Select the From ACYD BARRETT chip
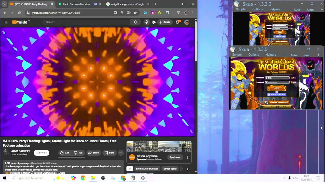Viewport: 325px width, 182px height. (147, 169)
